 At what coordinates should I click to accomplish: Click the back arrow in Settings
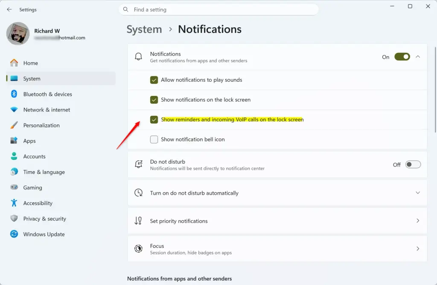coord(9,9)
